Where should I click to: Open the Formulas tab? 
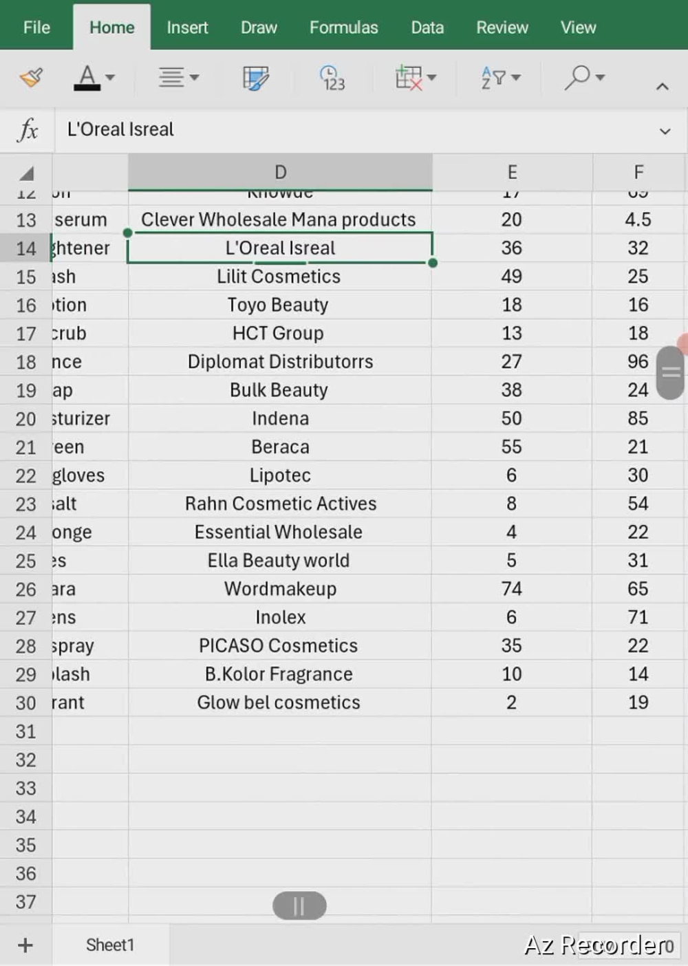click(343, 28)
